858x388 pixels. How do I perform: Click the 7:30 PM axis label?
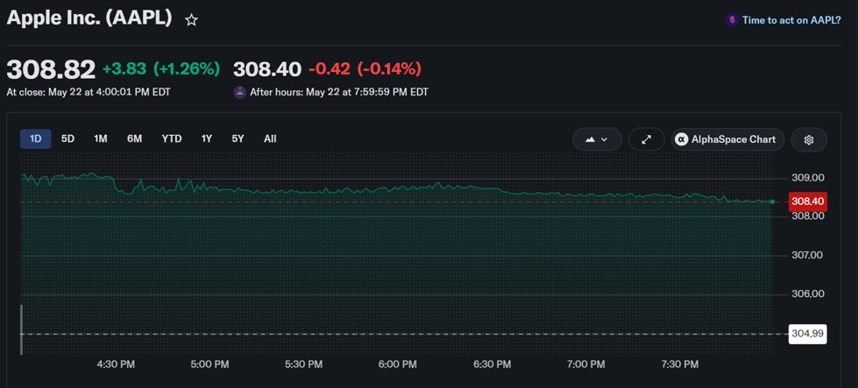pyautogui.click(x=679, y=364)
